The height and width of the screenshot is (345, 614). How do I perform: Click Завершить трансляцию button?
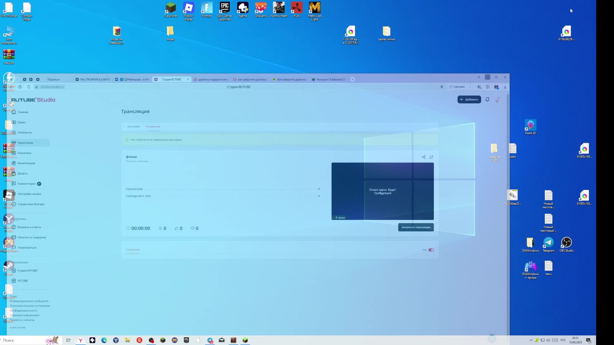click(416, 227)
